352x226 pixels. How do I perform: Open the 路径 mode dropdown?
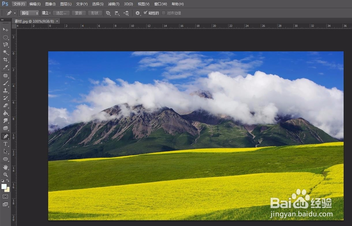30,13
